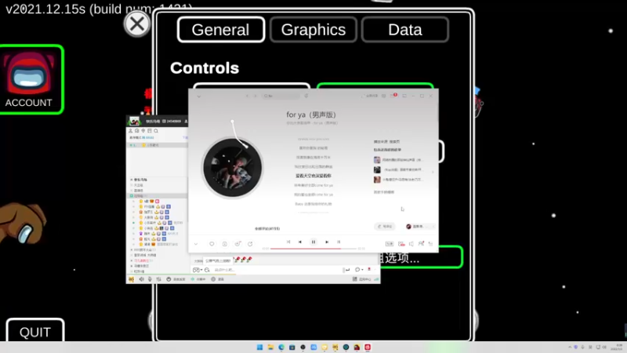Open second playlist containing this song
This screenshot has width=627, height=353.
point(398,169)
